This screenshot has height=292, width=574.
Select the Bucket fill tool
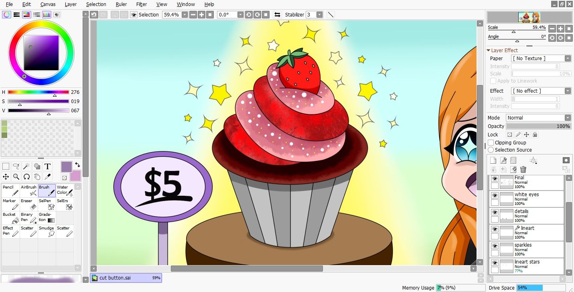tap(9, 217)
